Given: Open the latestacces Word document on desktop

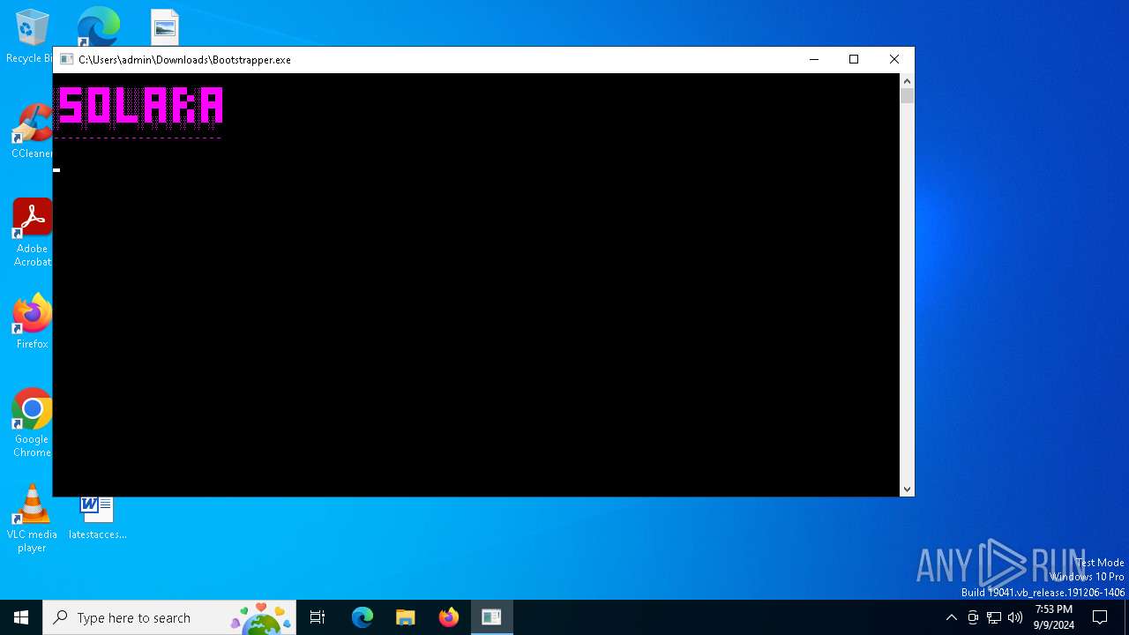Looking at the screenshot, I should point(97,518).
